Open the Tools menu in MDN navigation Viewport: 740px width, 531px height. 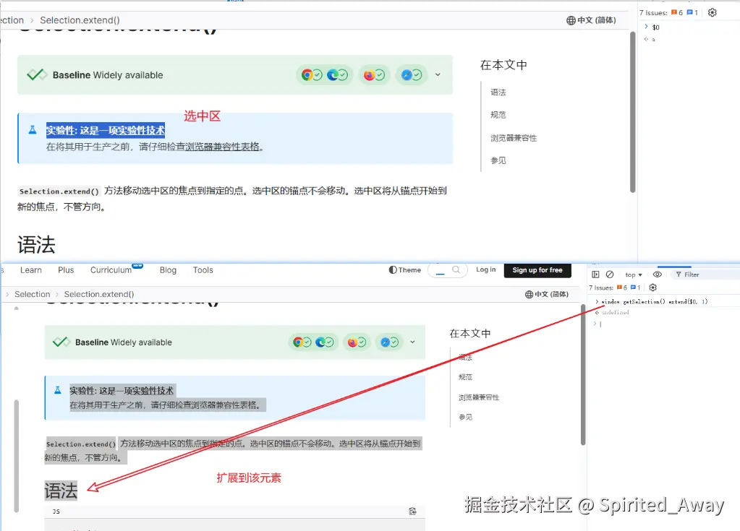click(x=203, y=270)
